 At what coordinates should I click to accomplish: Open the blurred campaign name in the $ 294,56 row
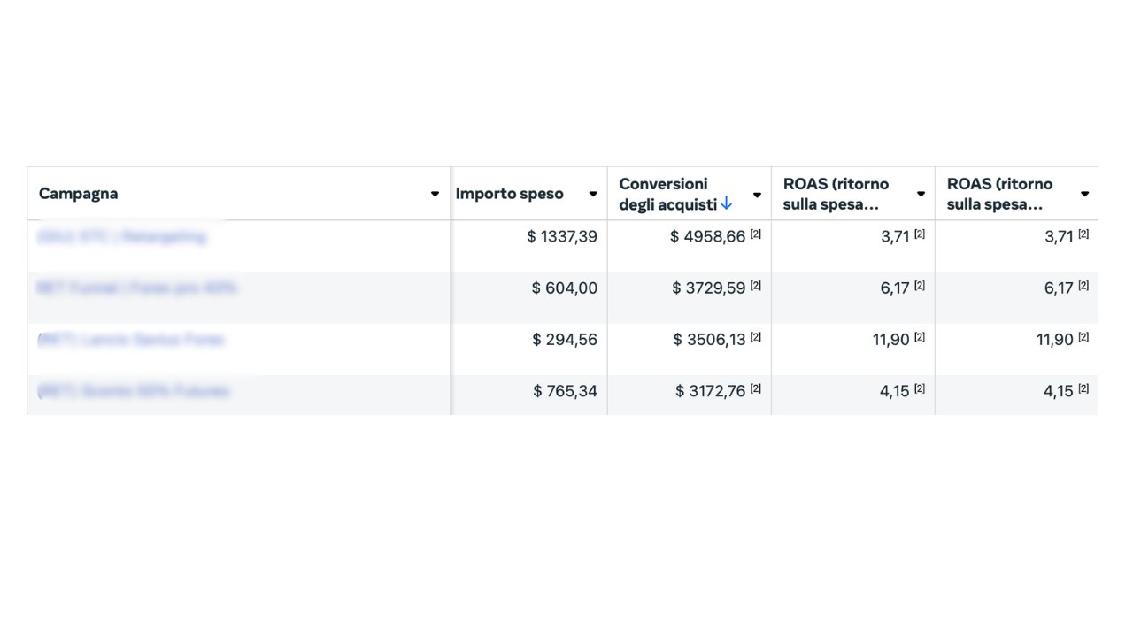tap(131, 340)
